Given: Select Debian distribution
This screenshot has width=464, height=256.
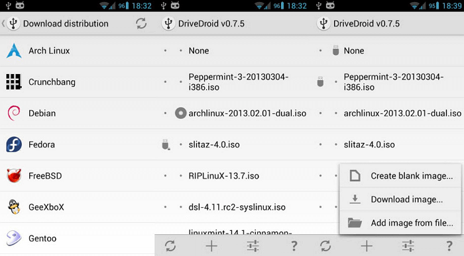Looking at the screenshot, I should click(78, 113).
